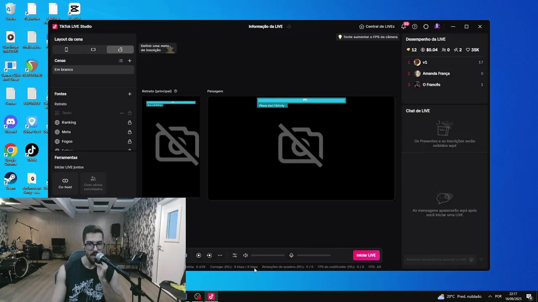538x302 pixels.
Task: Open the notifications bell with 50 badge
Action: [x=403, y=26]
